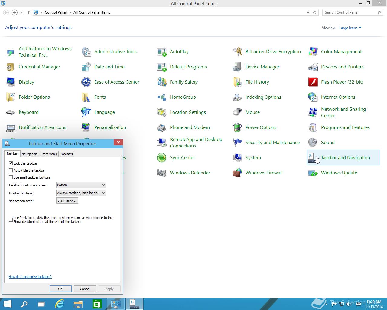Open the Fonts icon
Viewport: 387px width, 310px height.
coord(86,97)
